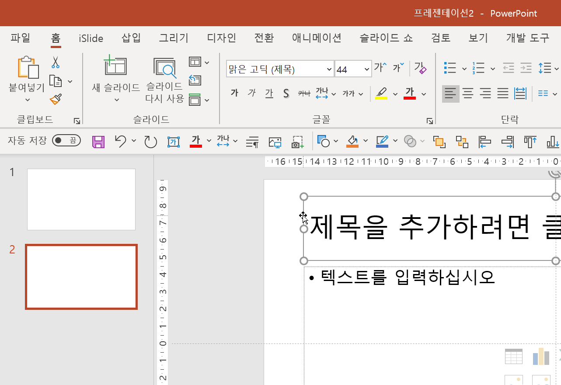The height and width of the screenshot is (385, 561).
Task: Open the 파일 menu
Action: click(x=21, y=38)
